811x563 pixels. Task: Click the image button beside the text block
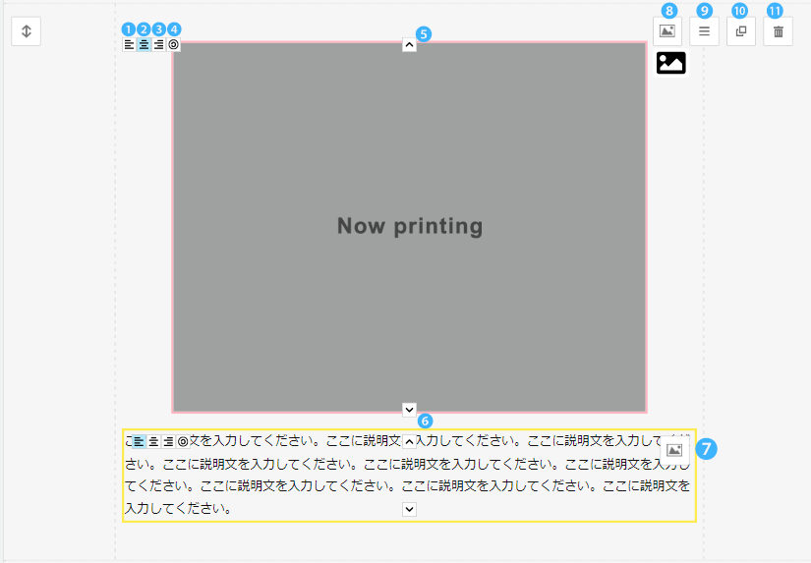[674, 450]
